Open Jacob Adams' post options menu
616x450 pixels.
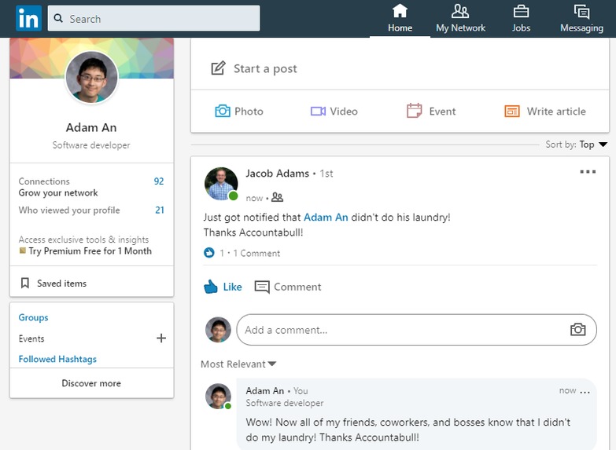pyautogui.click(x=588, y=172)
